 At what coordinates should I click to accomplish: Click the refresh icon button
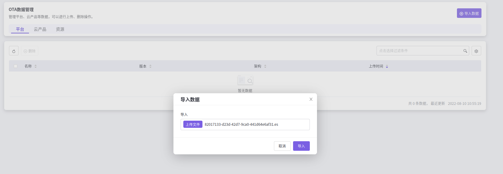(14, 51)
